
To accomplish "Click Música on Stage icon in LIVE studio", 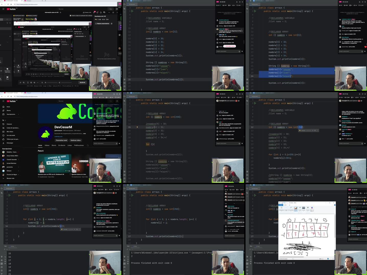I will click(35, 19).
